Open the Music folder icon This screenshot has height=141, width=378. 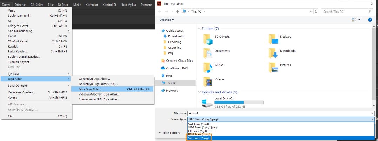click(x=207, y=68)
